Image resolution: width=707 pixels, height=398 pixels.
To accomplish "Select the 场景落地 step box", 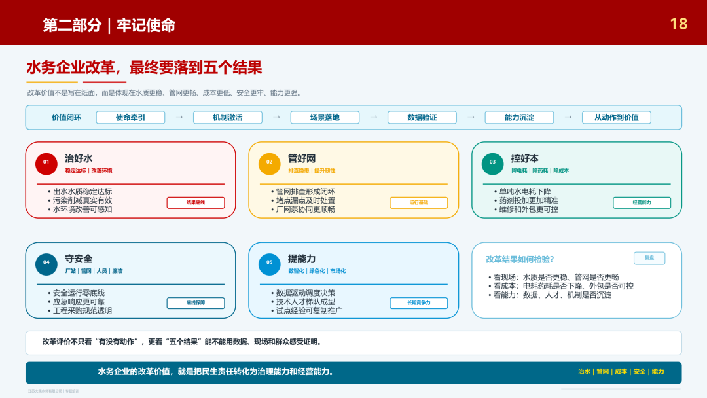I will [325, 118].
